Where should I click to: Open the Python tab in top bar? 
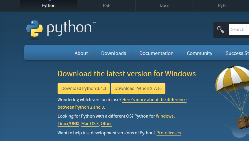pyautogui.click(x=49, y=5)
